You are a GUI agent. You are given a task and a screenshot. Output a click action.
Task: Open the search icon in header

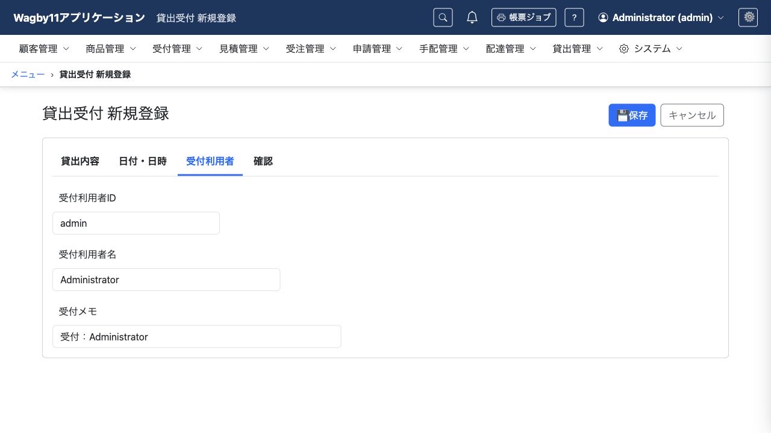coord(443,17)
